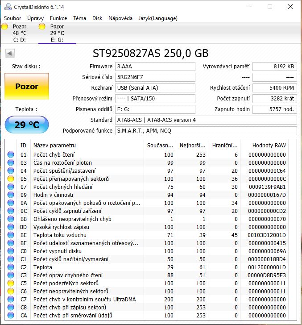The image size is (302, 325).
Task: Open the Úpravy menu
Action: [x=35, y=18]
